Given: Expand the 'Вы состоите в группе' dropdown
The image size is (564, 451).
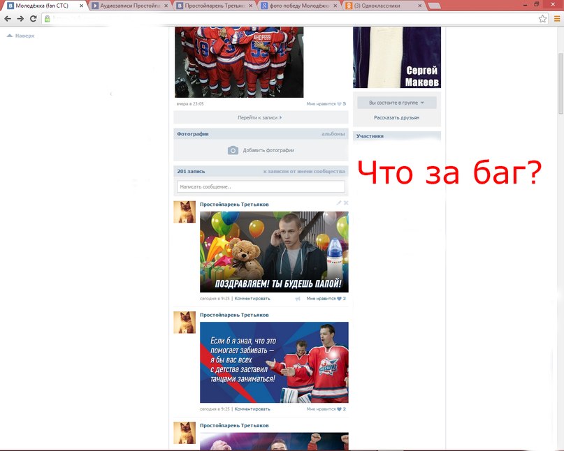Looking at the screenshot, I should (x=397, y=103).
